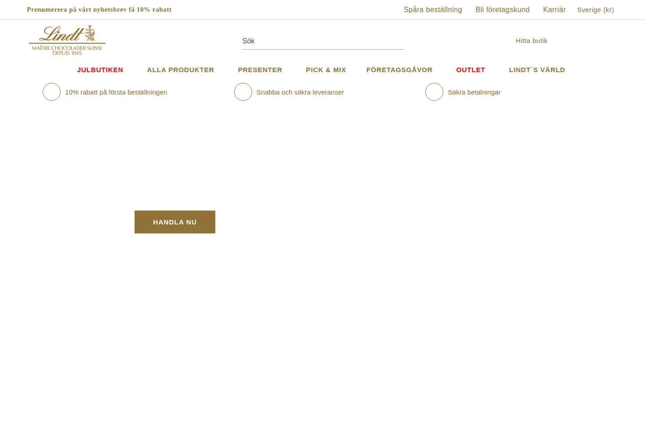
Task: Open the Sverige (kr) country selector
Action: coord(595,10)
